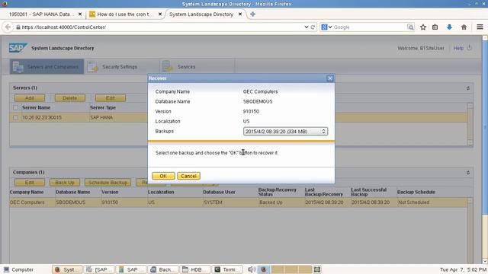Click the show desktop icon after the workspace switcher
Viewport: 488px width, 274px height.
pyautogui.click(x=317, y=269)
